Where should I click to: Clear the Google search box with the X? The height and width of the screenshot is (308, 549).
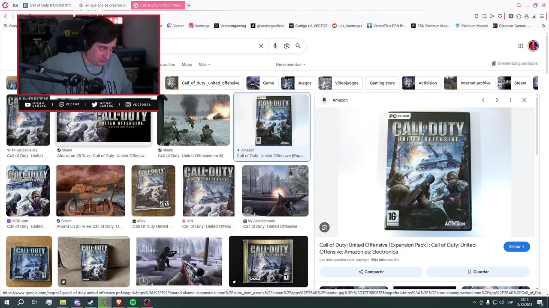[261, 46]
